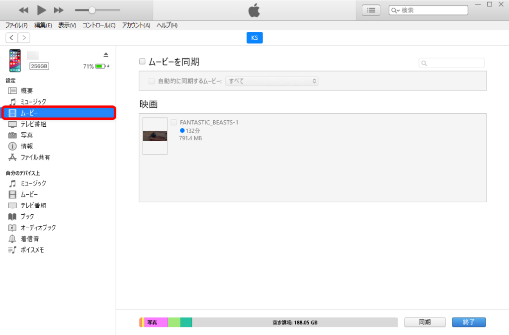Viewport: 509px width, 335px height.
Task: Click the blue KS device button
Action: [254, 38]
